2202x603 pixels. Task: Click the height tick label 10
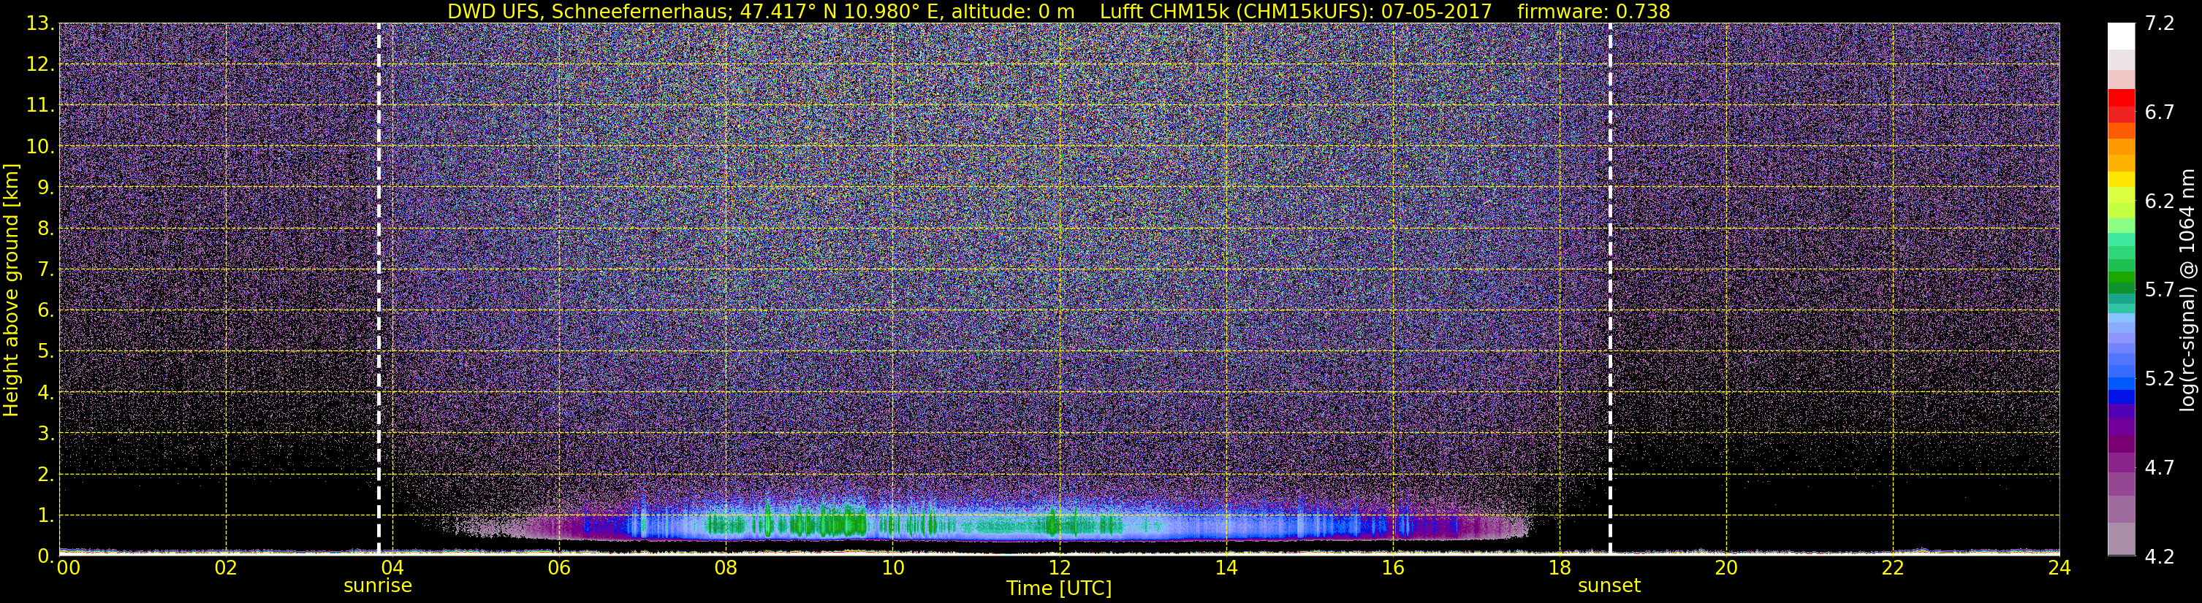tap(40, 147)
